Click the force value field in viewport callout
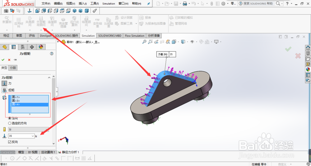Viewport: 311px width, 166px height. tap(172, 54)
